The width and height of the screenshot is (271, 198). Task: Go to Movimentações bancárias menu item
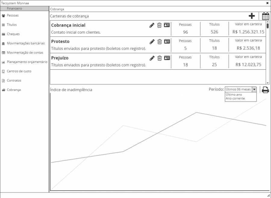(x=26, y=43)
